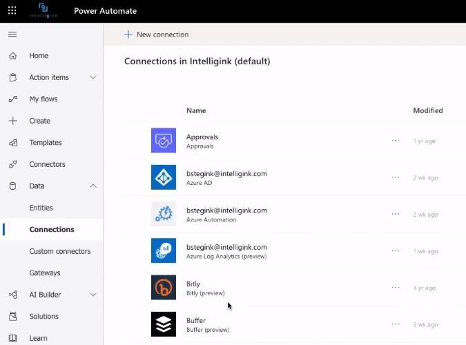
Task: Open more options for Approvals connection
Action: click(396, 141)
